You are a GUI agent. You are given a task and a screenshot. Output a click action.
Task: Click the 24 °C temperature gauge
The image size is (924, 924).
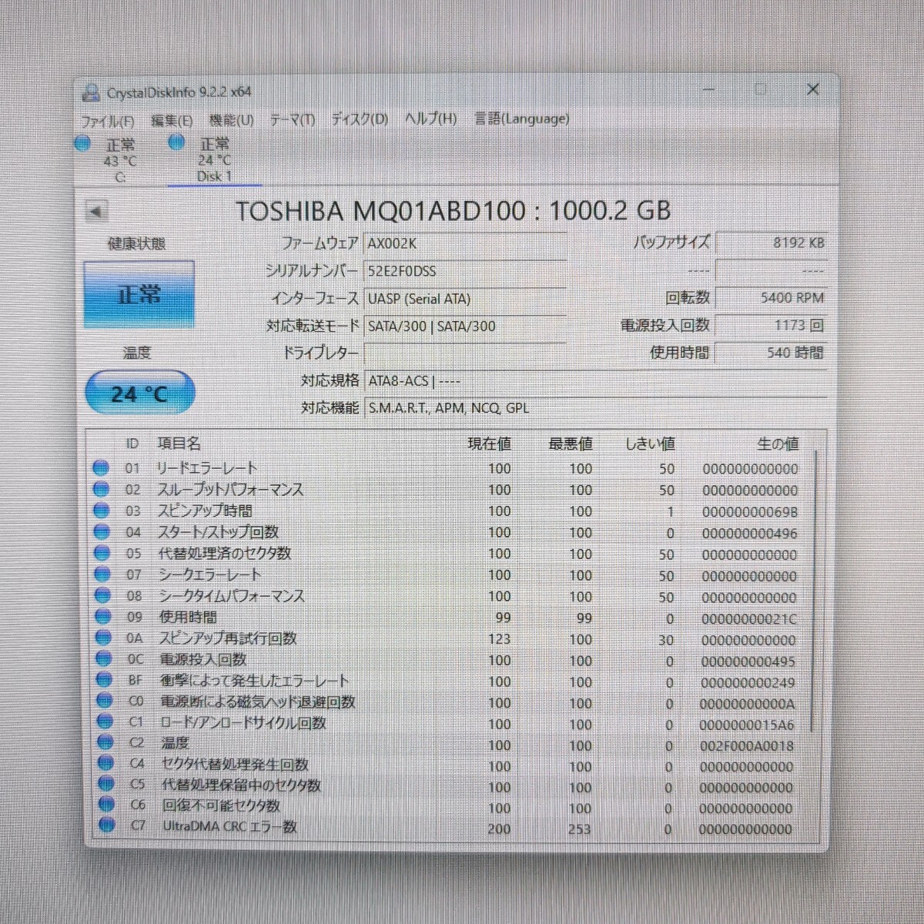139,393
